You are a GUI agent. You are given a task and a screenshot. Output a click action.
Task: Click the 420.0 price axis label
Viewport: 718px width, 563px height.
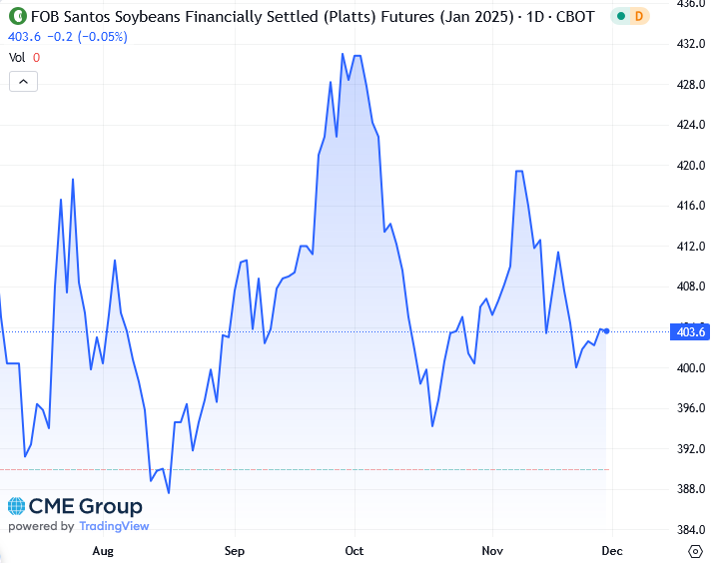pyautogui.click(x=691, y=166)
